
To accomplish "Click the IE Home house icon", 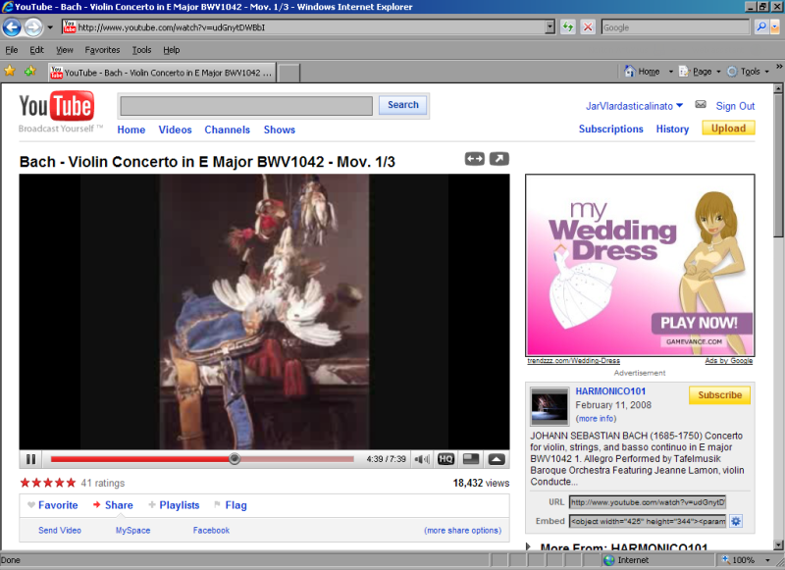I will 630,71.
